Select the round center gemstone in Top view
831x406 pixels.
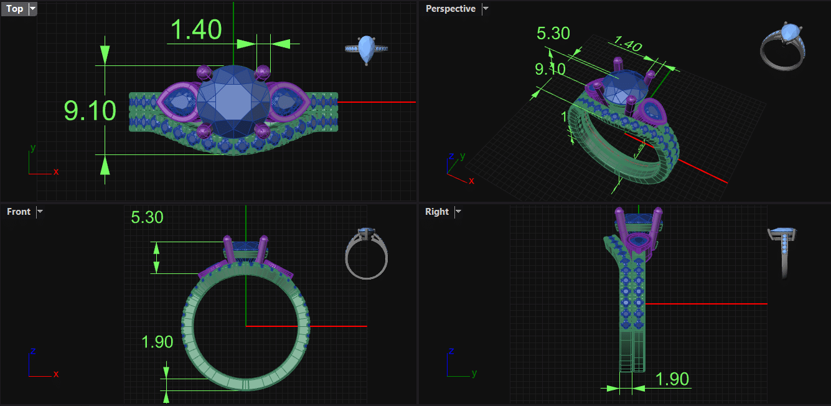[233, 101]
